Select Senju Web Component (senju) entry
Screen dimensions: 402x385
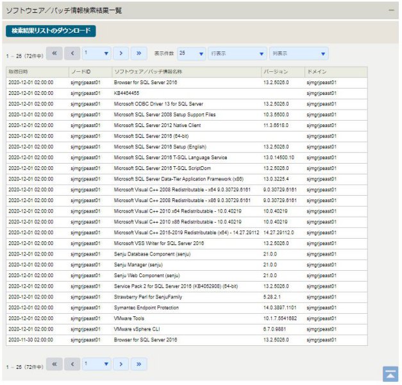pyautogui.click(x=147, y=276)
